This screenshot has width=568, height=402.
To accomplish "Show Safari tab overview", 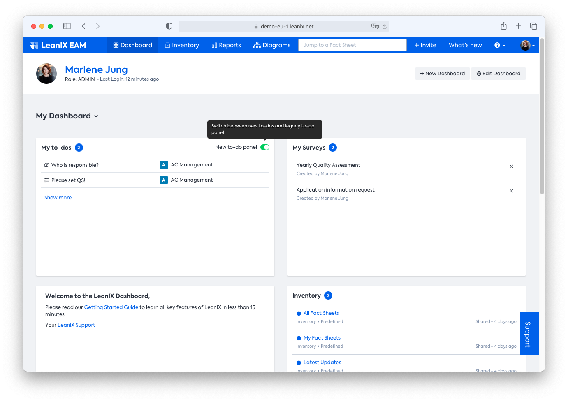I will (x=533, y=26).
